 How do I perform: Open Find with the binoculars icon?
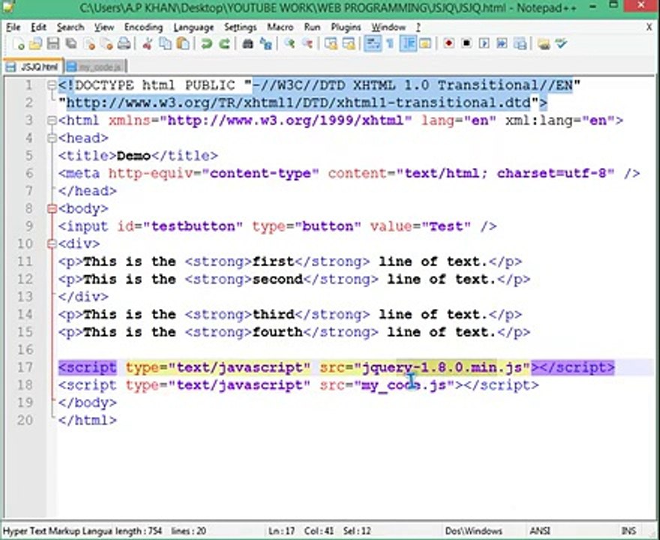coord(247,43)
